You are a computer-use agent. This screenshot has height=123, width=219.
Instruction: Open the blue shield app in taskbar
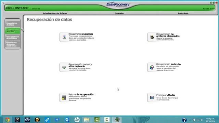click(x=57, y=120)
